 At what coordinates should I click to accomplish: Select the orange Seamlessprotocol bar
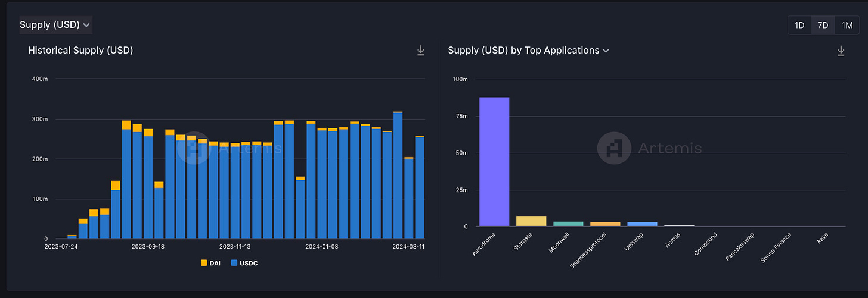point(605,224)
